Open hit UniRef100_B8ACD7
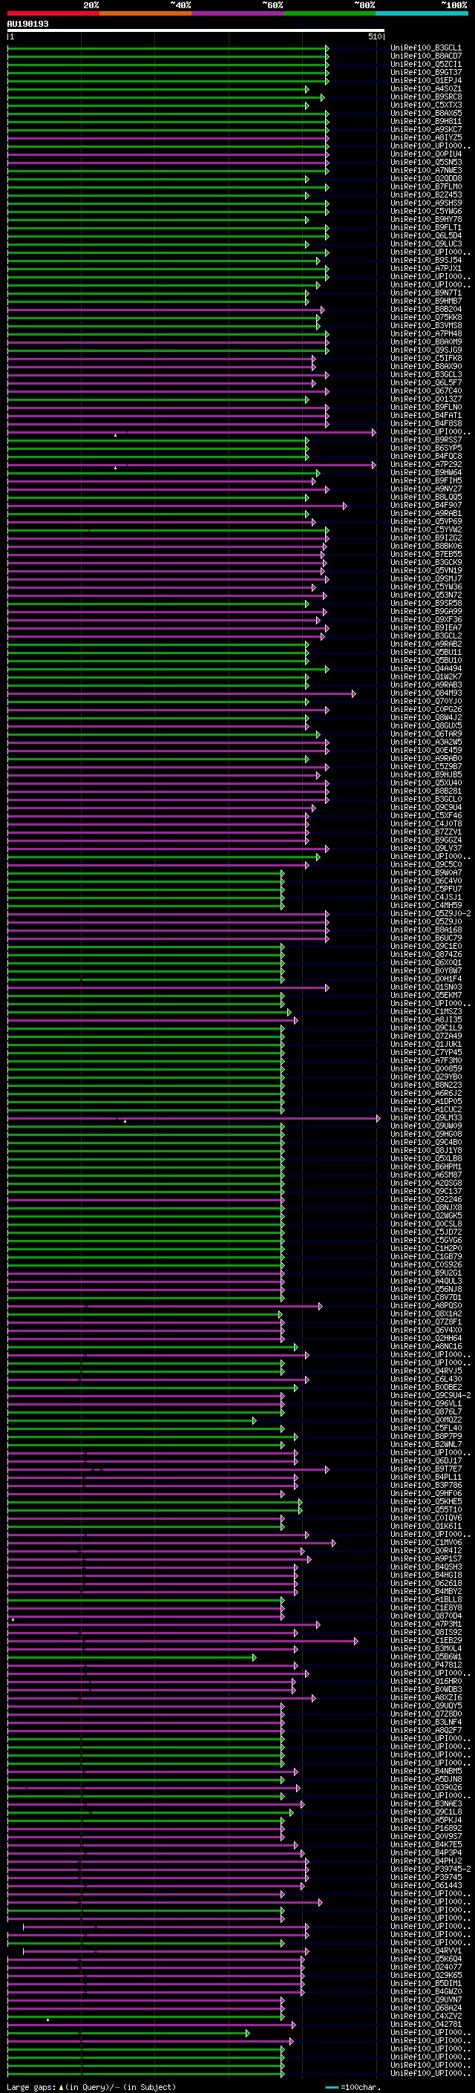This screenshot has height=2093, width=475. [426, 56]
